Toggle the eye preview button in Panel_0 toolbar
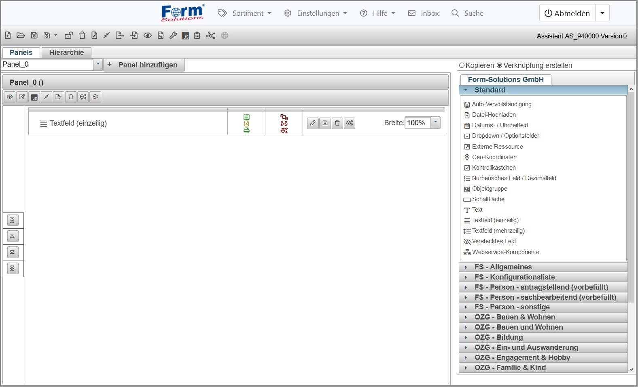638x387 pixels. coord(10,97)
